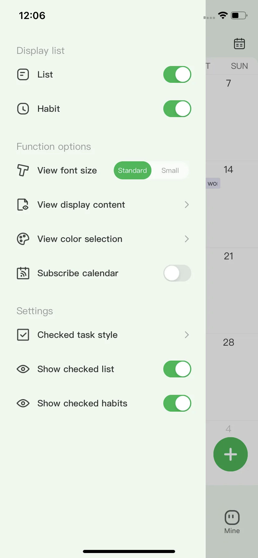
Task: Disable the List display toggle
Action: [177, 74]
